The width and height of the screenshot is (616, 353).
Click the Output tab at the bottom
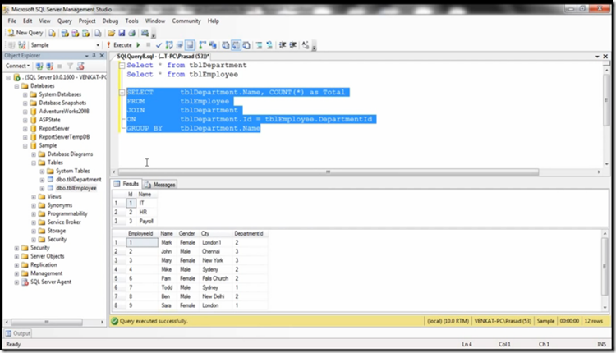click(x=18, y=333)
